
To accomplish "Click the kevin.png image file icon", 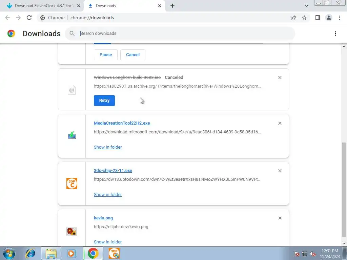I will (72, 231).
